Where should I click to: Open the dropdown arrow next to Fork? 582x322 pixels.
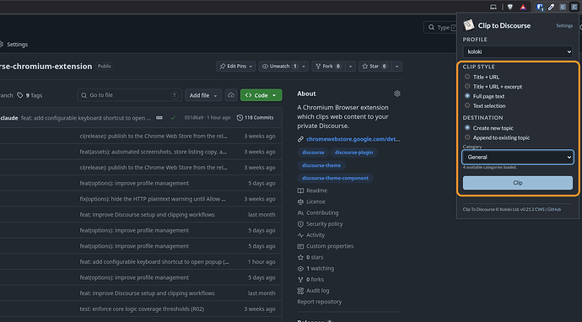pos(350,66)
